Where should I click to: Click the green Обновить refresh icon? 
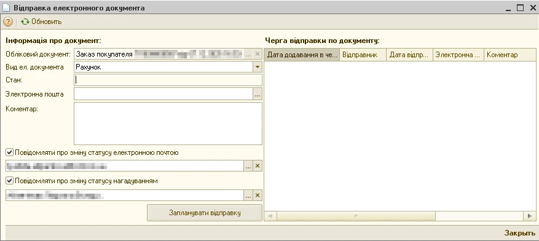[x=25, y=22]
